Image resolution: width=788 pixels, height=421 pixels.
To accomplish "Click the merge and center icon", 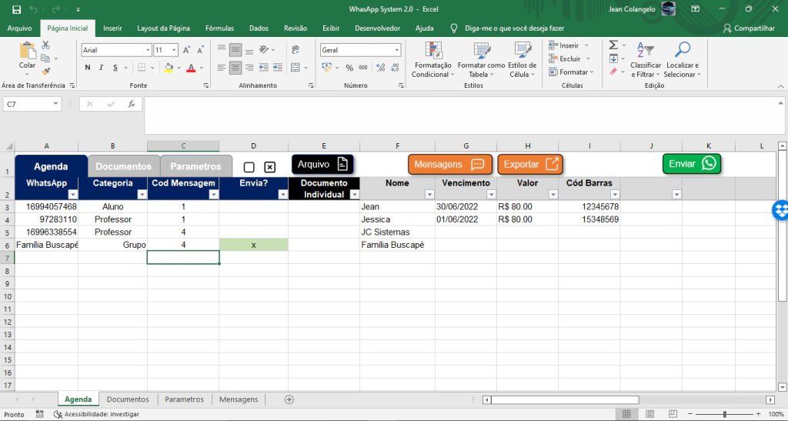I will (295, 67).
